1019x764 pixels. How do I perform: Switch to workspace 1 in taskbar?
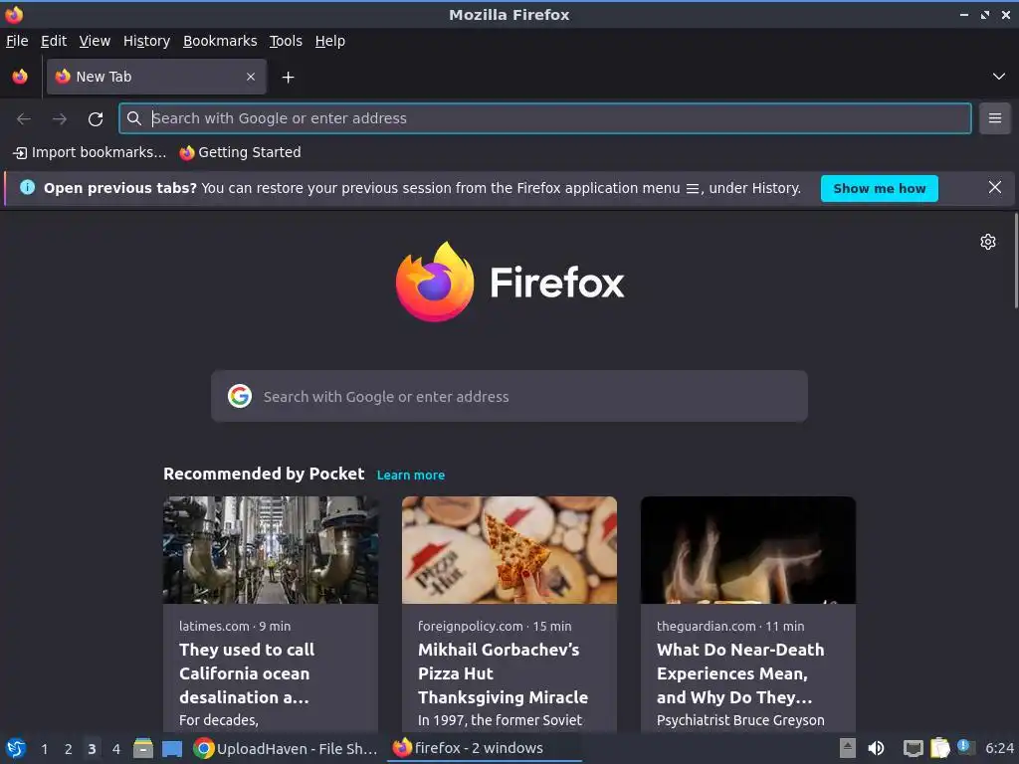pyautogui.click(x=44, y=749)
